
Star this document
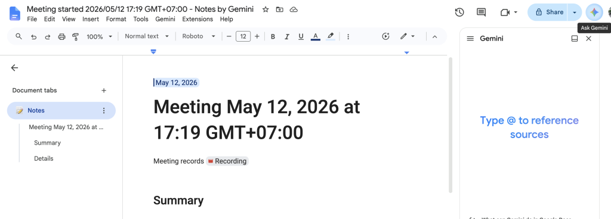[266, 10]
